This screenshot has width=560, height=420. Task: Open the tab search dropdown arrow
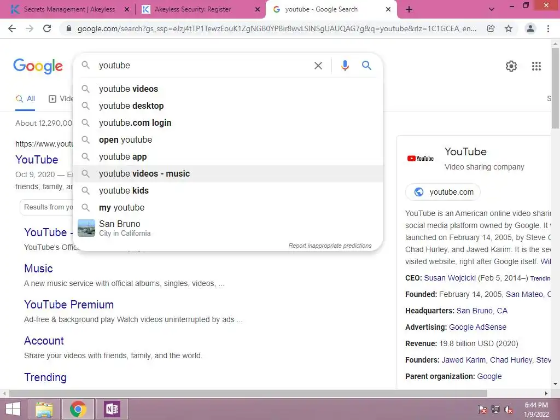tap(492, 10)
